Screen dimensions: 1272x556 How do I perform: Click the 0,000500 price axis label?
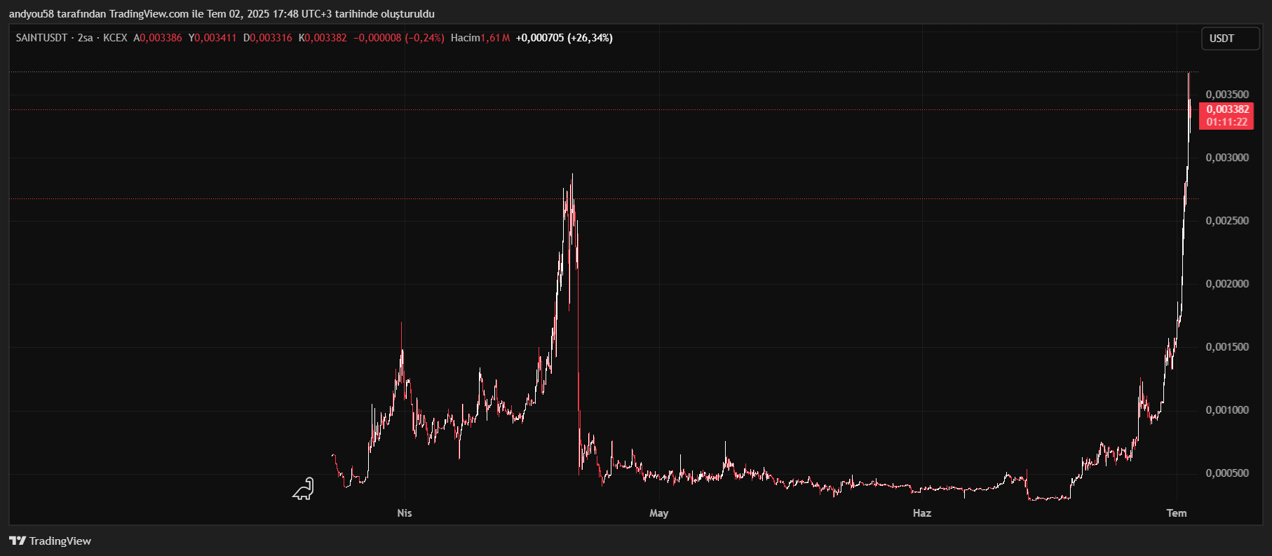[1227, 473]
